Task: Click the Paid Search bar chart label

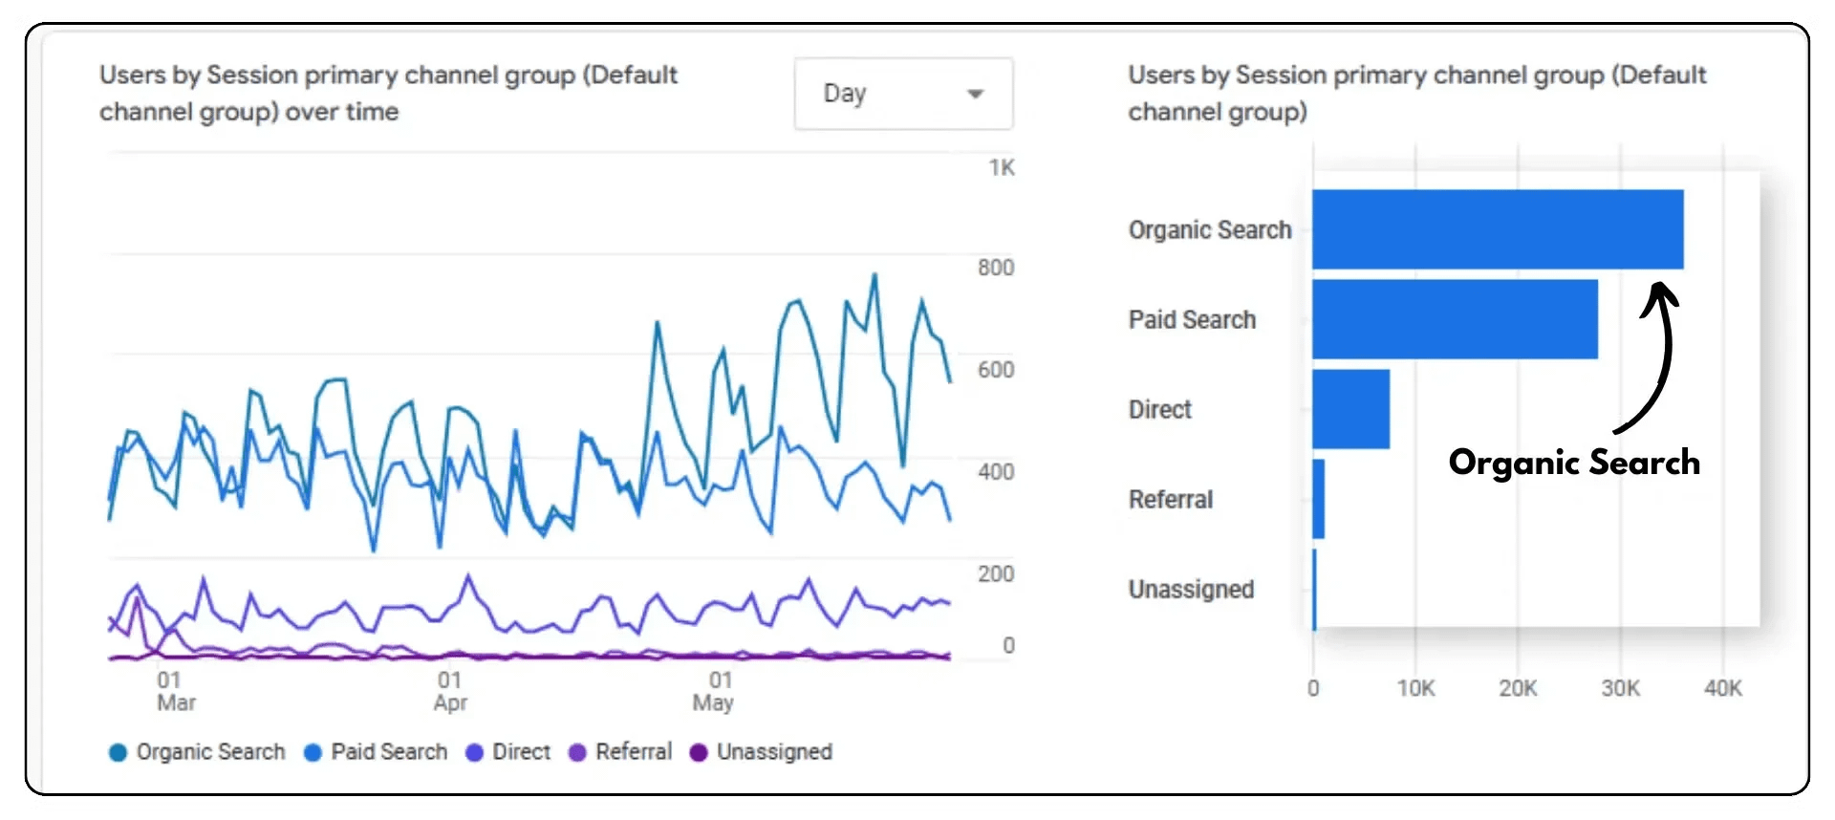Action: (x=1192, y=320)
